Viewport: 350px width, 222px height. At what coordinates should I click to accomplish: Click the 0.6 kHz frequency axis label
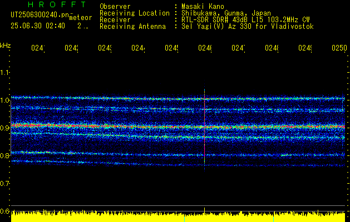pyautogui.click(x=4, y=211)
